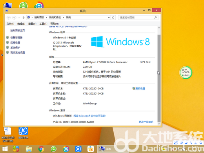Open File Explorer from the taskbar
Viewport: 204px width, 153px height.
point(29,149)
